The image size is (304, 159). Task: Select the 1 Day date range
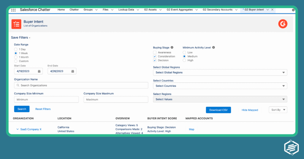(x=16, y=49)
